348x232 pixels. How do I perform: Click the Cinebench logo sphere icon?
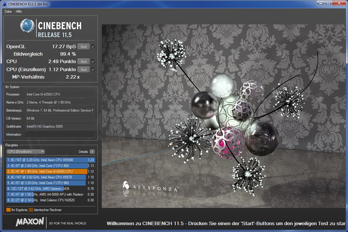pyautogui.click(x=27, y=26)
